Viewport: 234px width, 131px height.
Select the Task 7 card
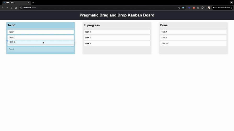(x=117, y=38)
